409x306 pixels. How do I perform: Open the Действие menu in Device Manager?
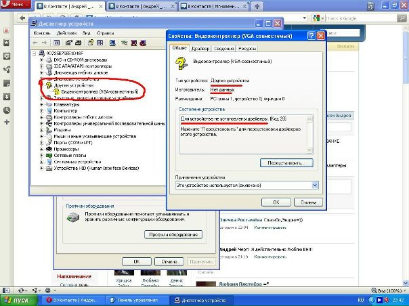[x=66, y=32]
